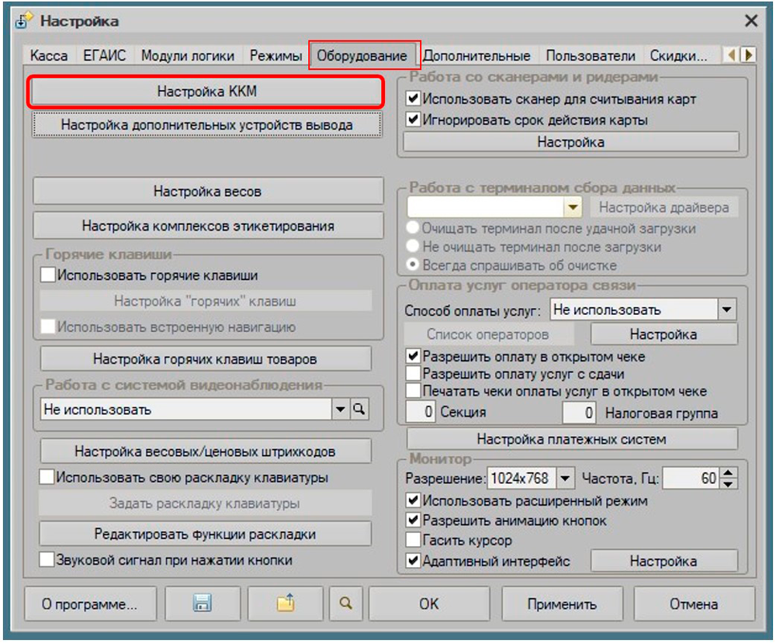This screenshot has width=776, height=643.
Task: Open Настройка весов settings
Action: (207, 191)
